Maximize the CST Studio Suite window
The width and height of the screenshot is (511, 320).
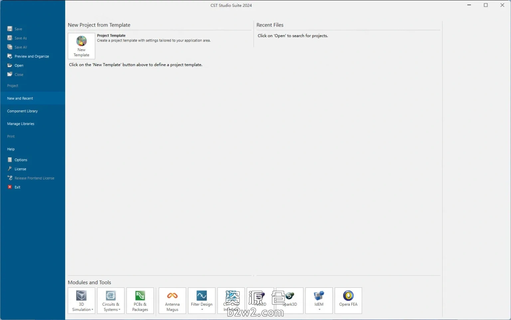pos(486,5)
